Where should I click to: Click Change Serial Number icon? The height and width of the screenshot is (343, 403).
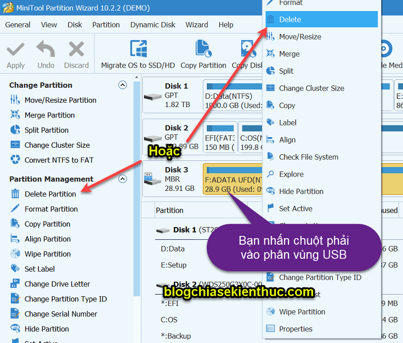click(15, 314)
